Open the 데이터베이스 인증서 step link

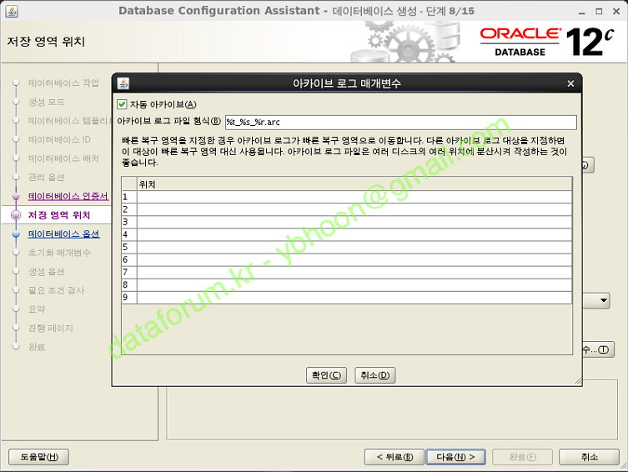point(68,197)
